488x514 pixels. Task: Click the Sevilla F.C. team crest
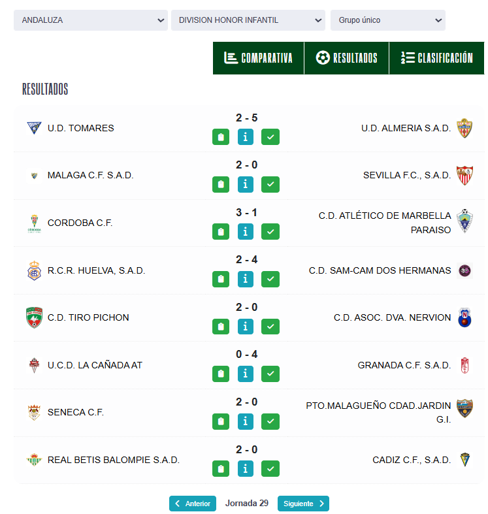point(464,175)
